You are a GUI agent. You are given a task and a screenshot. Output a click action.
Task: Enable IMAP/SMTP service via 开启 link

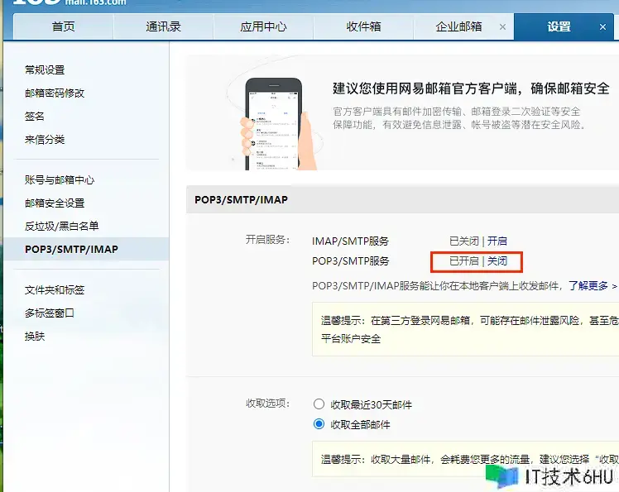click(x=497, y=241)
